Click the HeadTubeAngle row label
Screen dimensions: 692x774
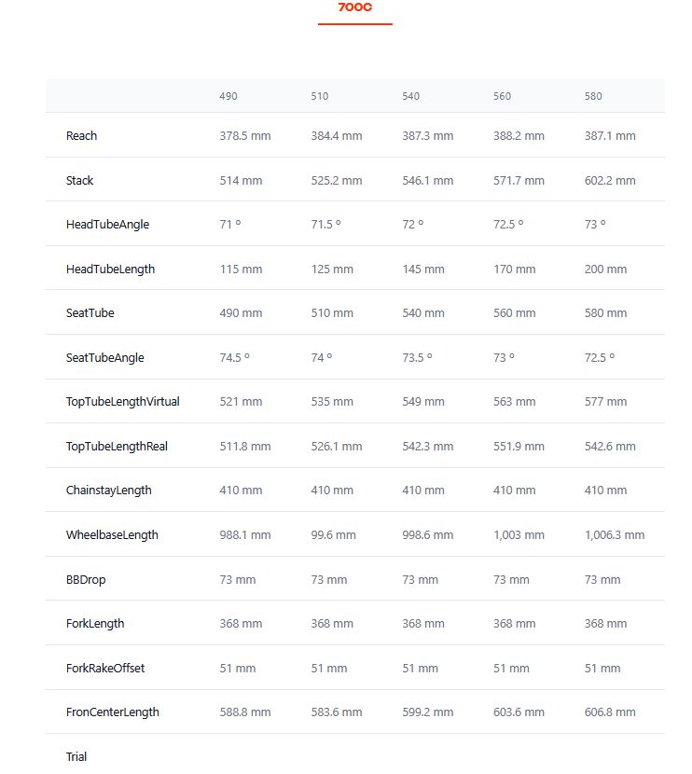(x=107, y=225)
